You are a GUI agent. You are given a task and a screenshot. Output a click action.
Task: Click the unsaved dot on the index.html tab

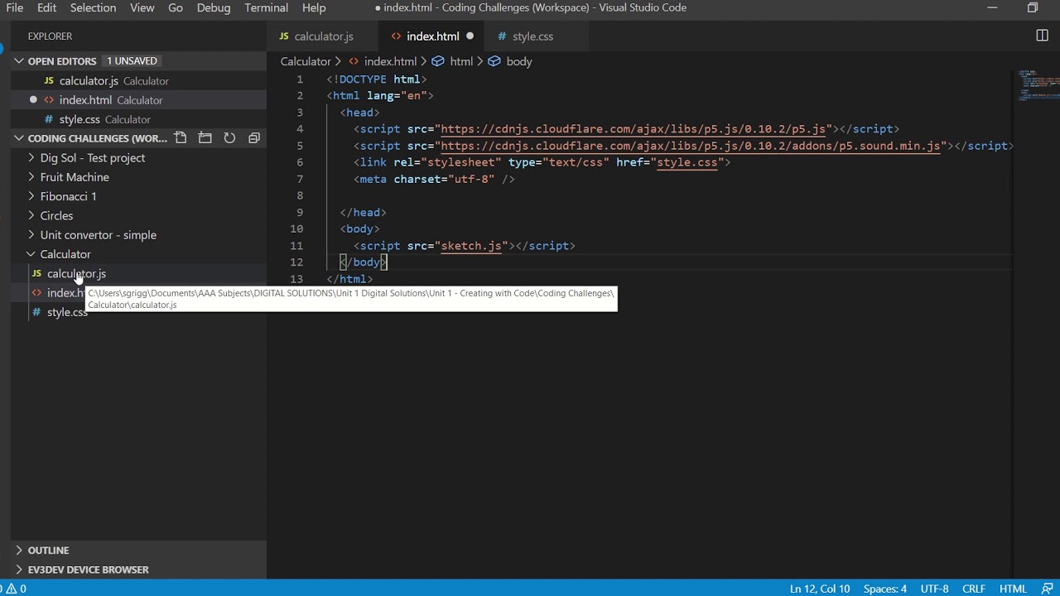(x=470, y=36)
